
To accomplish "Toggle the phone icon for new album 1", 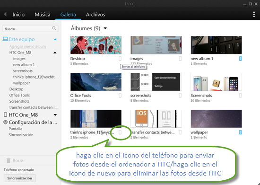I will 240,59.
